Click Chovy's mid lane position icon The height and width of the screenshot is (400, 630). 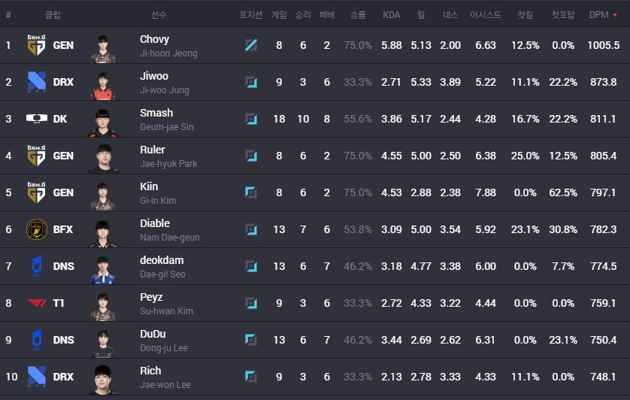tap(251, 45)
